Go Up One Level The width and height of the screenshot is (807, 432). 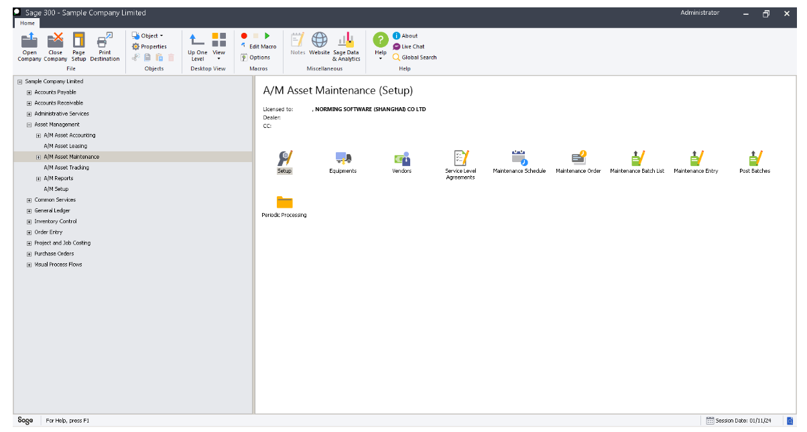[197, 47]
